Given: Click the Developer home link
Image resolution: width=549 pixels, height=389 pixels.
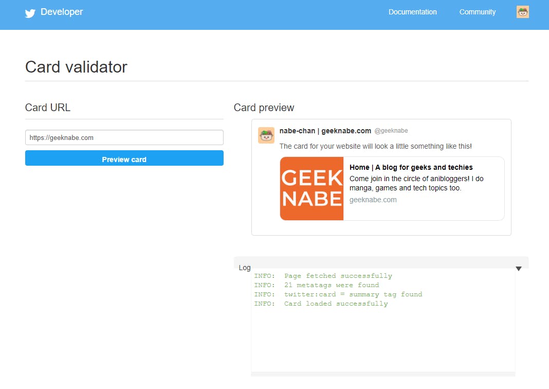Looking at the screenshot, I should [x=62, y=12].
